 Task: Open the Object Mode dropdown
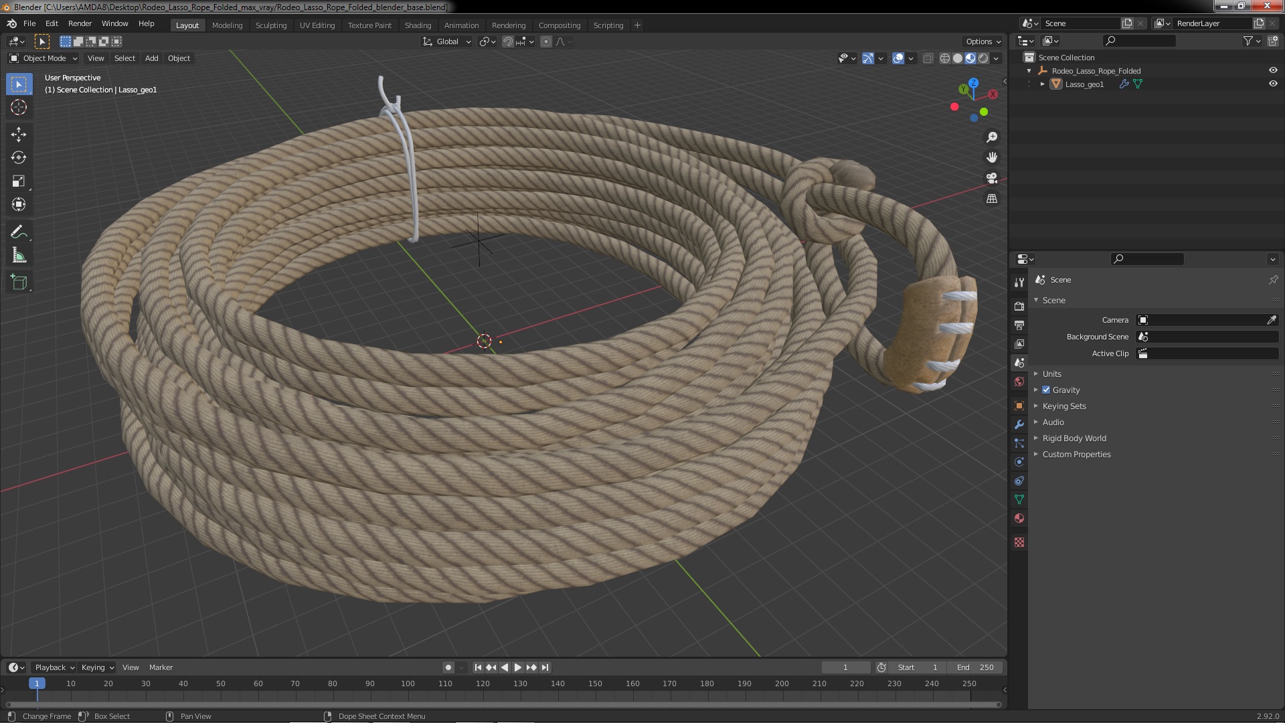tap(44, 58)
